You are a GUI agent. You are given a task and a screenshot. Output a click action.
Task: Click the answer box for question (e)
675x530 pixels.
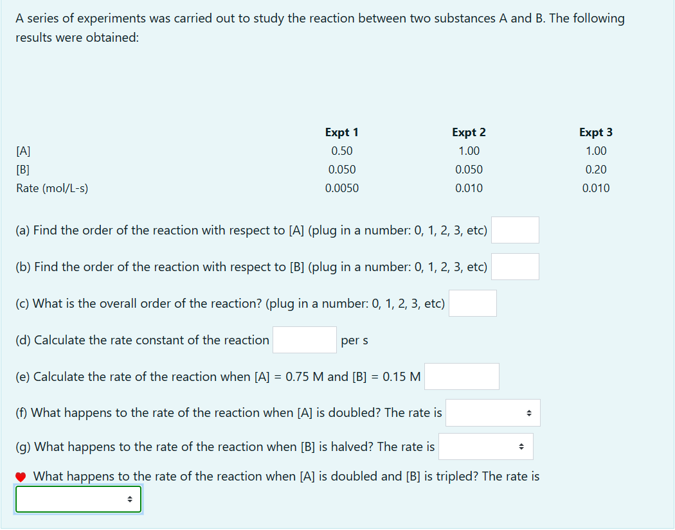point(461,376)
